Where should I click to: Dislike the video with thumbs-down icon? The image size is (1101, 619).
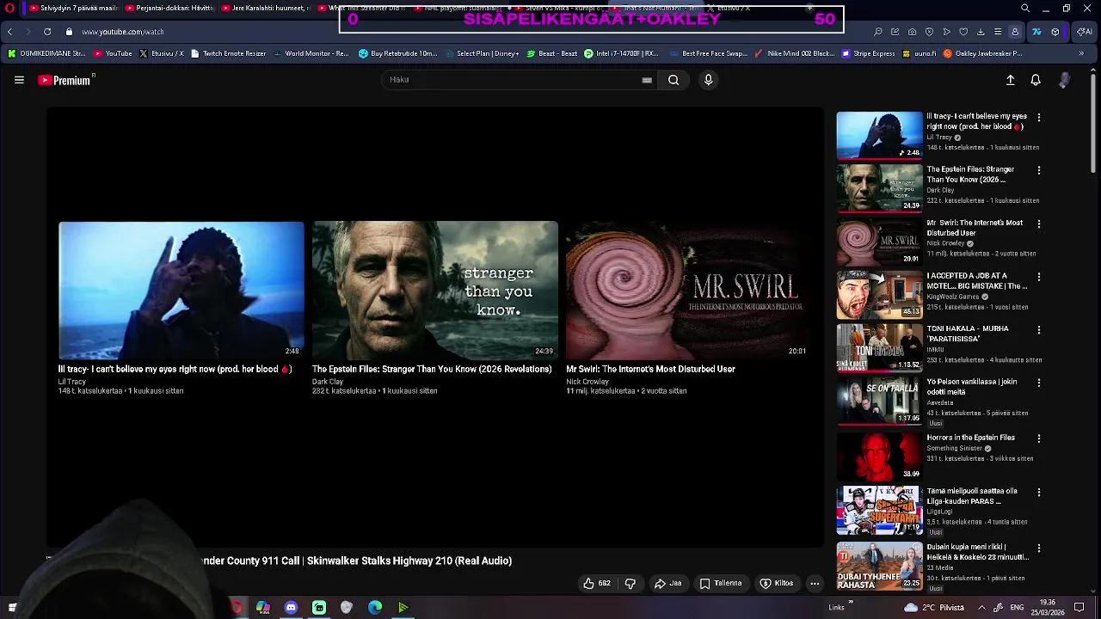tap(630, 583)
